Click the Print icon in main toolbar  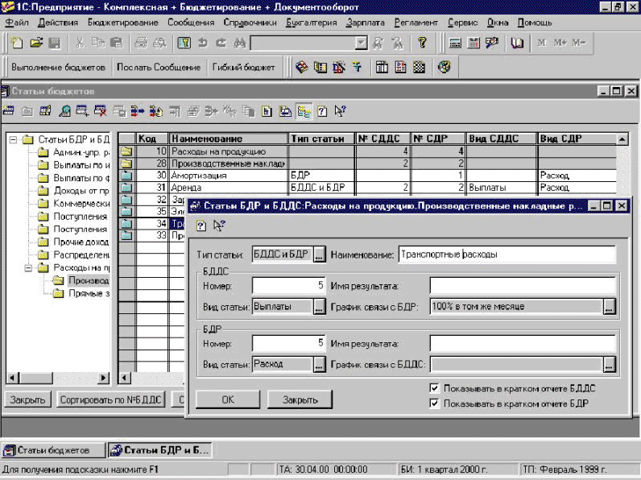pyautogui.click(x=141, y=43)
